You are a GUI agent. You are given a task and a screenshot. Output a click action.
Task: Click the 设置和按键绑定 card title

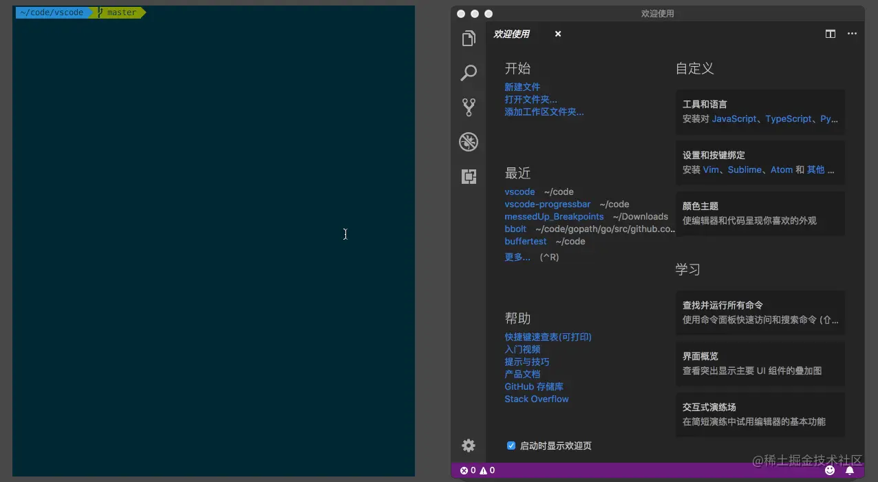pos(714,156)
